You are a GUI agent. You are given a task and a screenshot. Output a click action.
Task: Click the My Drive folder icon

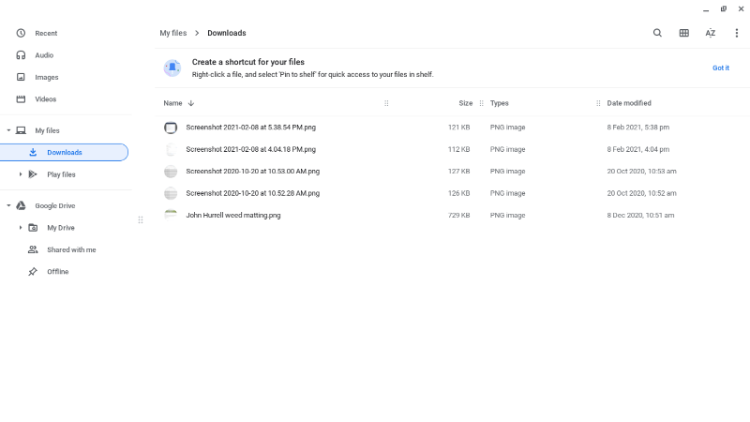(33, 228)
